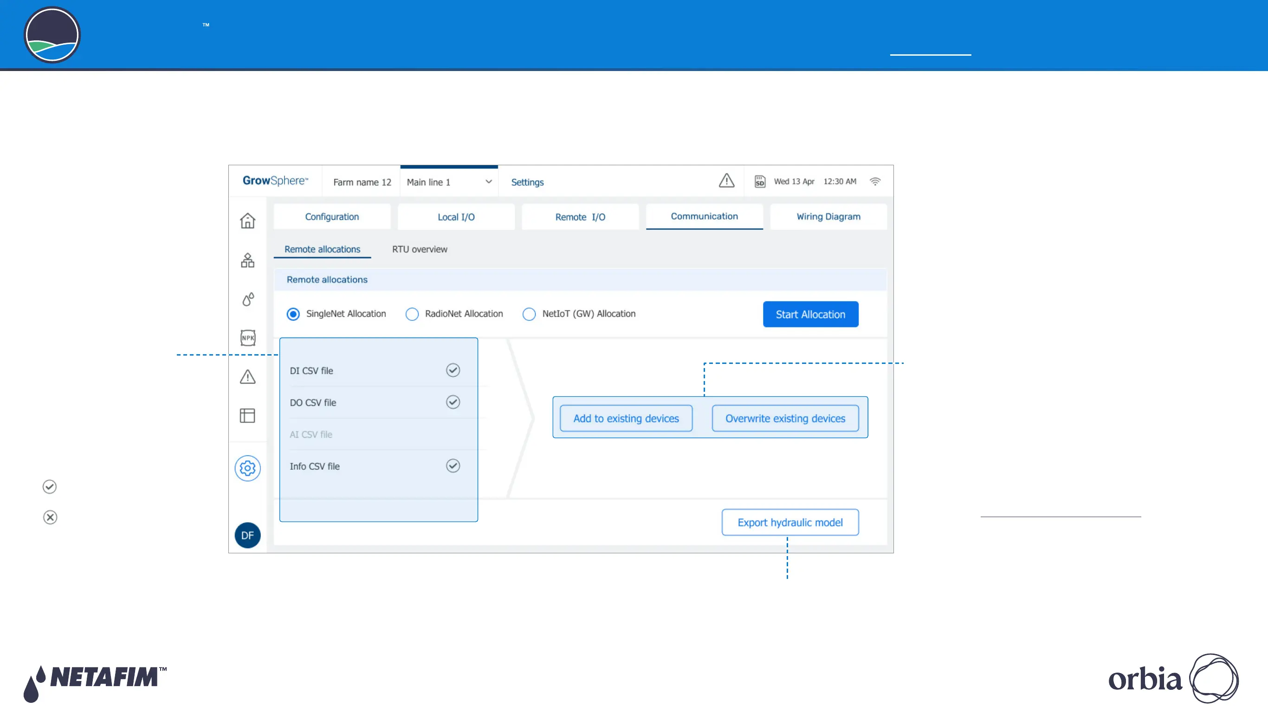Click the DO CSV file checkmark
1268x713 pixels.
453,402
